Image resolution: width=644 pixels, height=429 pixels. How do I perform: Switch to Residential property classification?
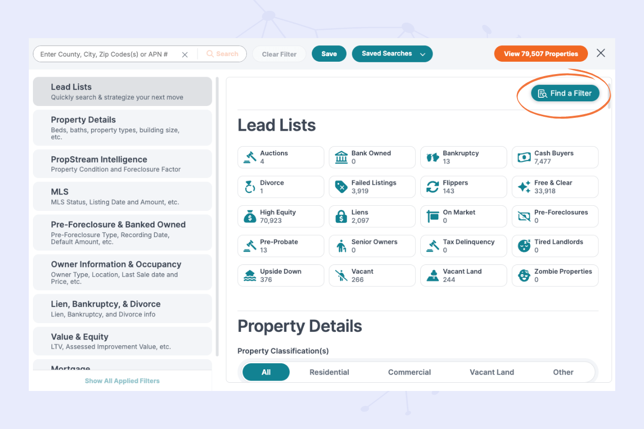point(329,372)
